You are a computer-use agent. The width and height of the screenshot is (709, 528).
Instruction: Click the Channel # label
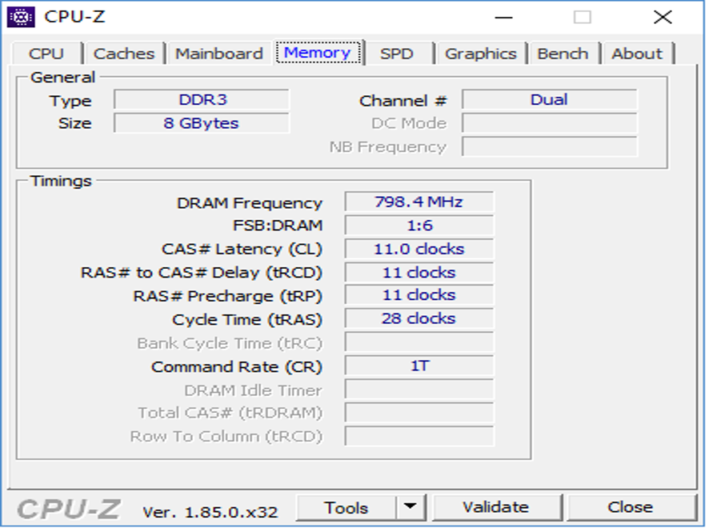coord(403,101)
